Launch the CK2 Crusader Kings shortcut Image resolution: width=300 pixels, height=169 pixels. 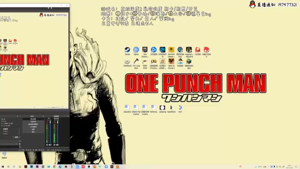coord(154,63)
